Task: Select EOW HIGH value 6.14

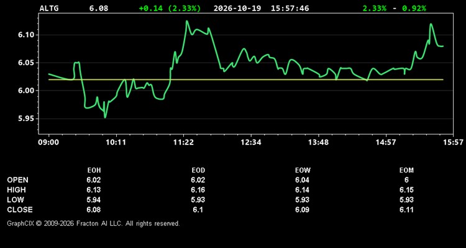Action: pyautogui.click(x=302, y=190)
